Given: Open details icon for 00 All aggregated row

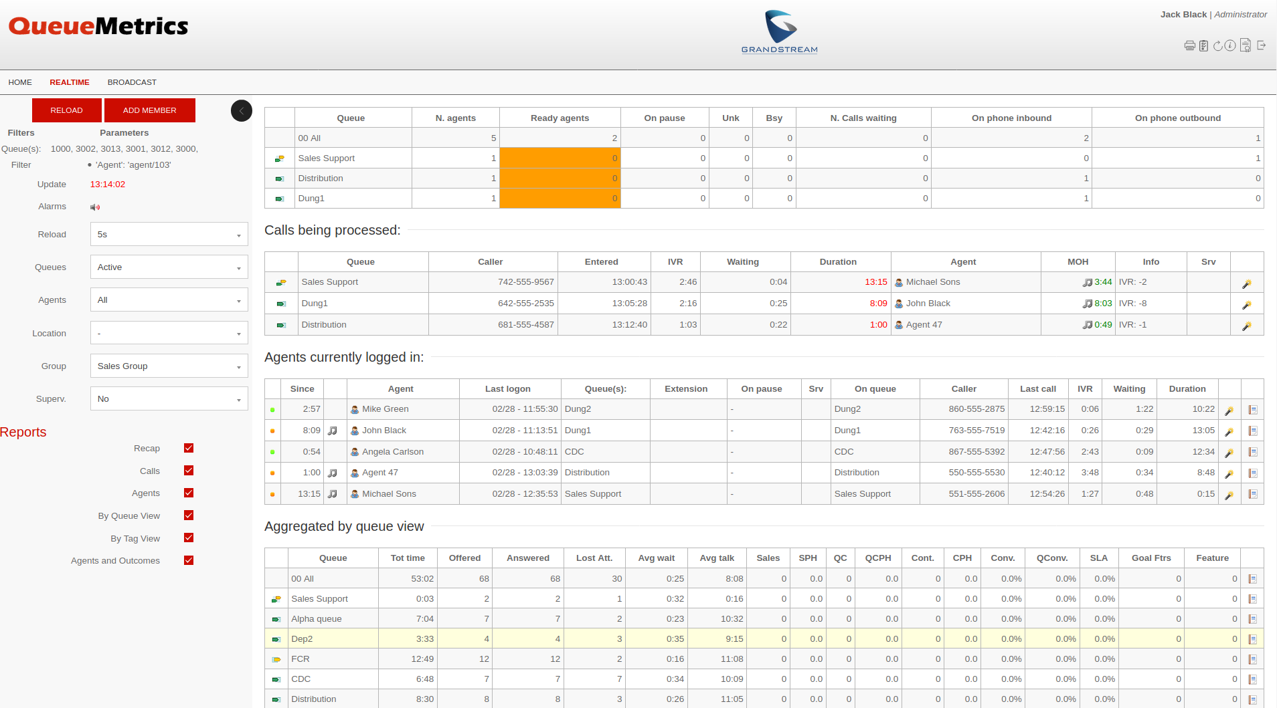Looking at the screenshot, I should click(1252, 579).
